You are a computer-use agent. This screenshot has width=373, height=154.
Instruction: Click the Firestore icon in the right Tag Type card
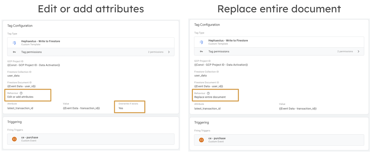click(x=201, y=42)
